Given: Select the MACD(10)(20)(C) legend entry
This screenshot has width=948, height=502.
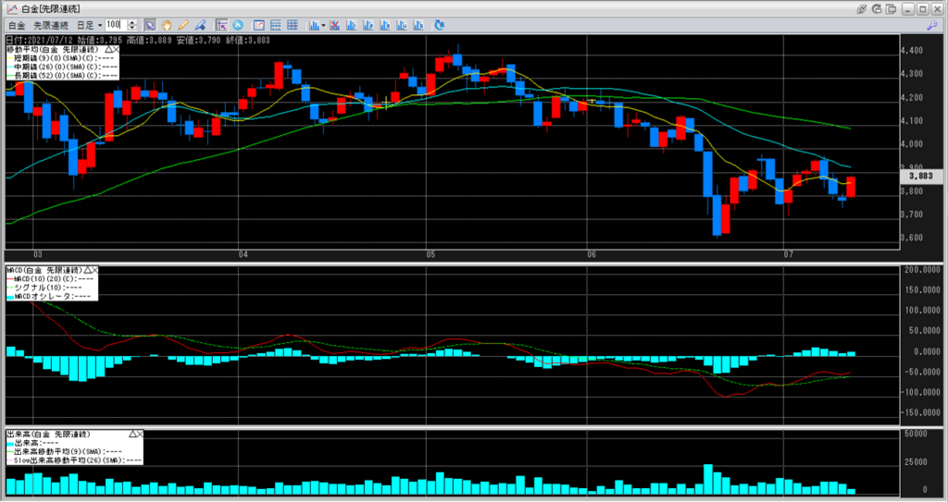Looking at the screenshot, I should point(54,279).
